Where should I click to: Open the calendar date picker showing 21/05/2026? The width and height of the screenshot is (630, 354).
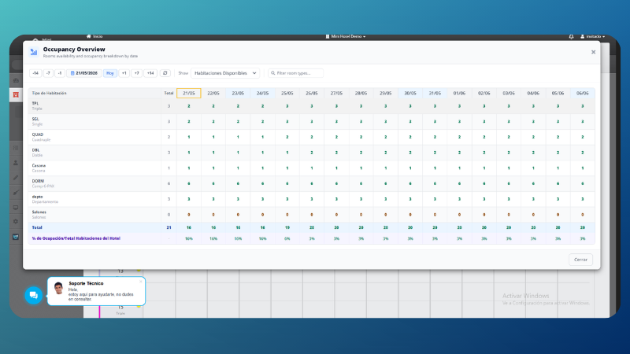point(84,73)
